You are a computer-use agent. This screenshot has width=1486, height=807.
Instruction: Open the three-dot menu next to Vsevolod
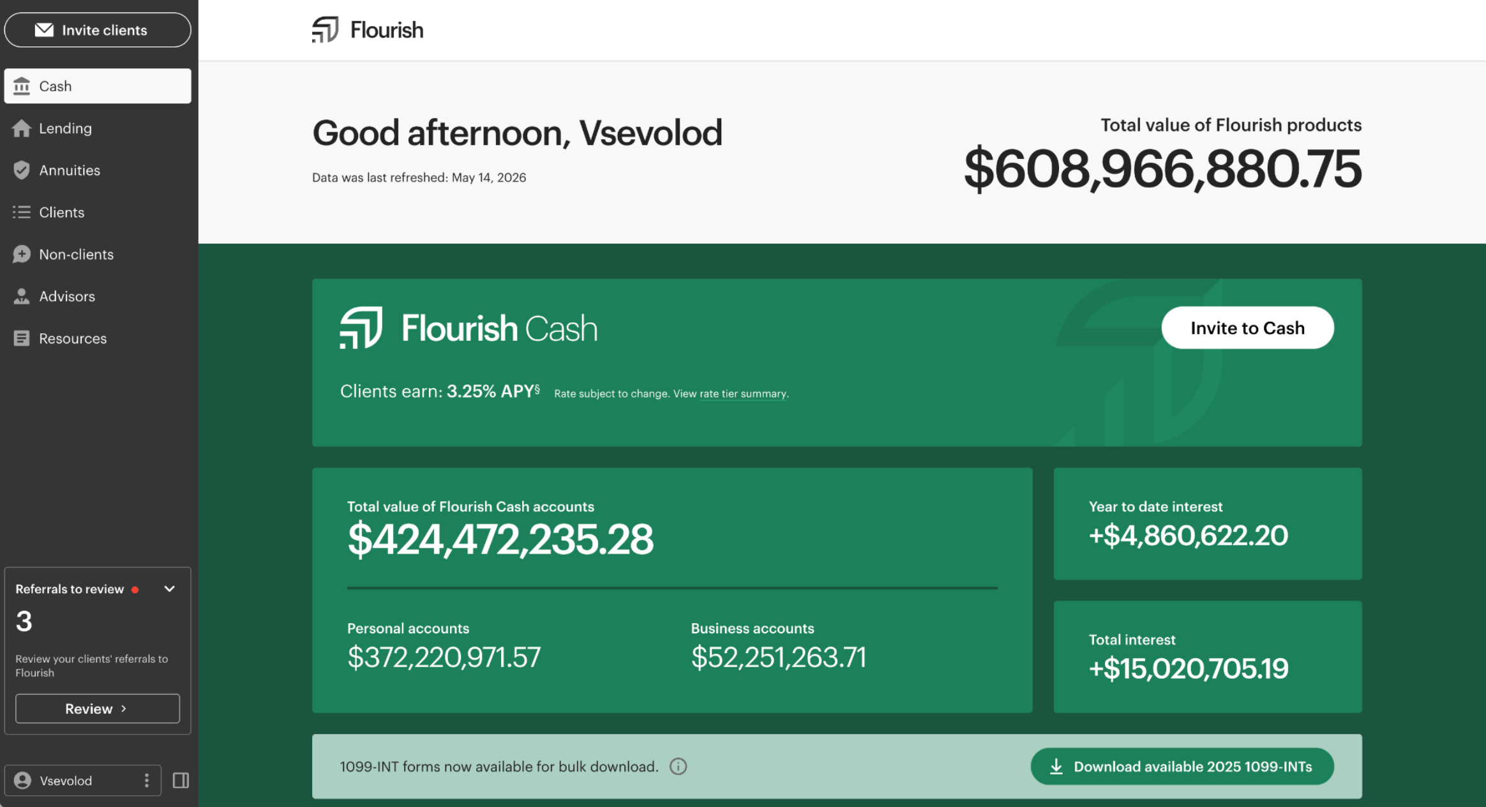pos(147,780)
